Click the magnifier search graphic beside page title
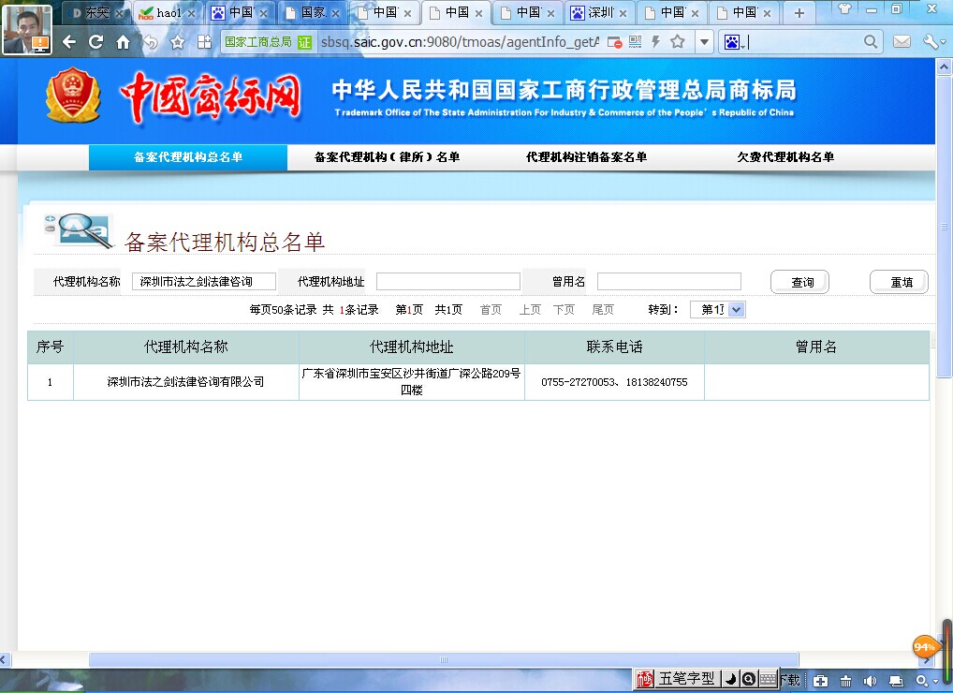 pos(80,231)
